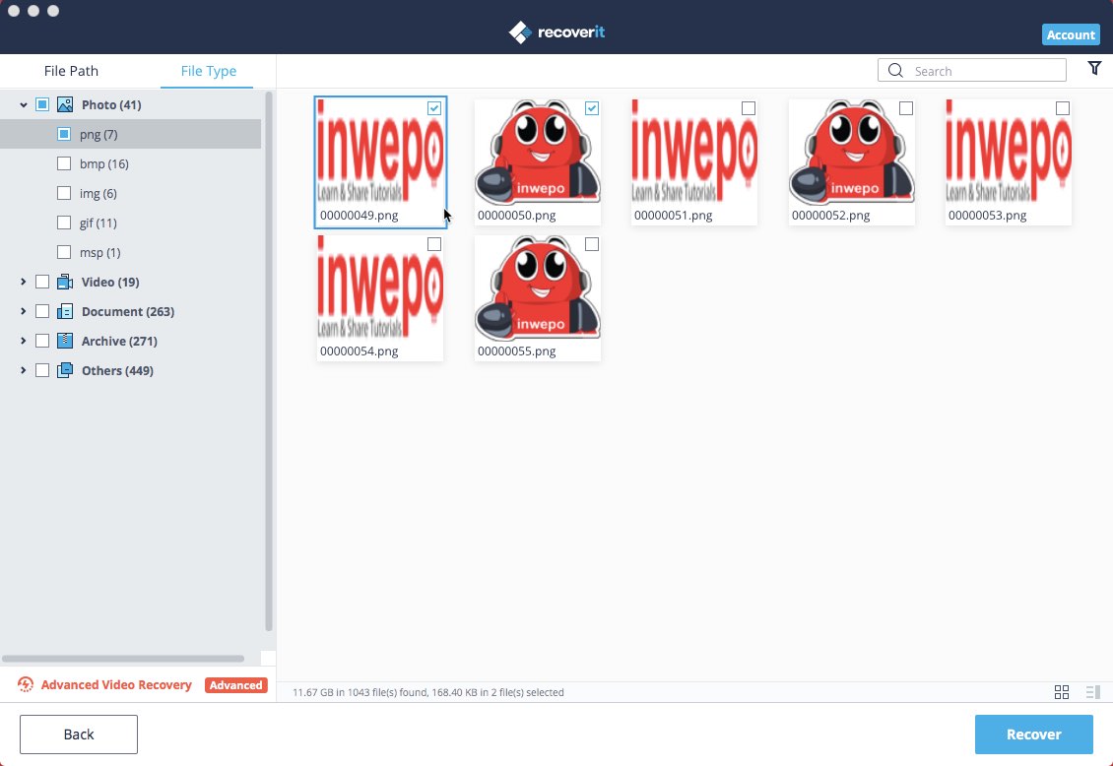Viewport: 1113px width, 766px height.
Task: Select the 00000055.png mascot thumbnail
Action: pos(538,298)
